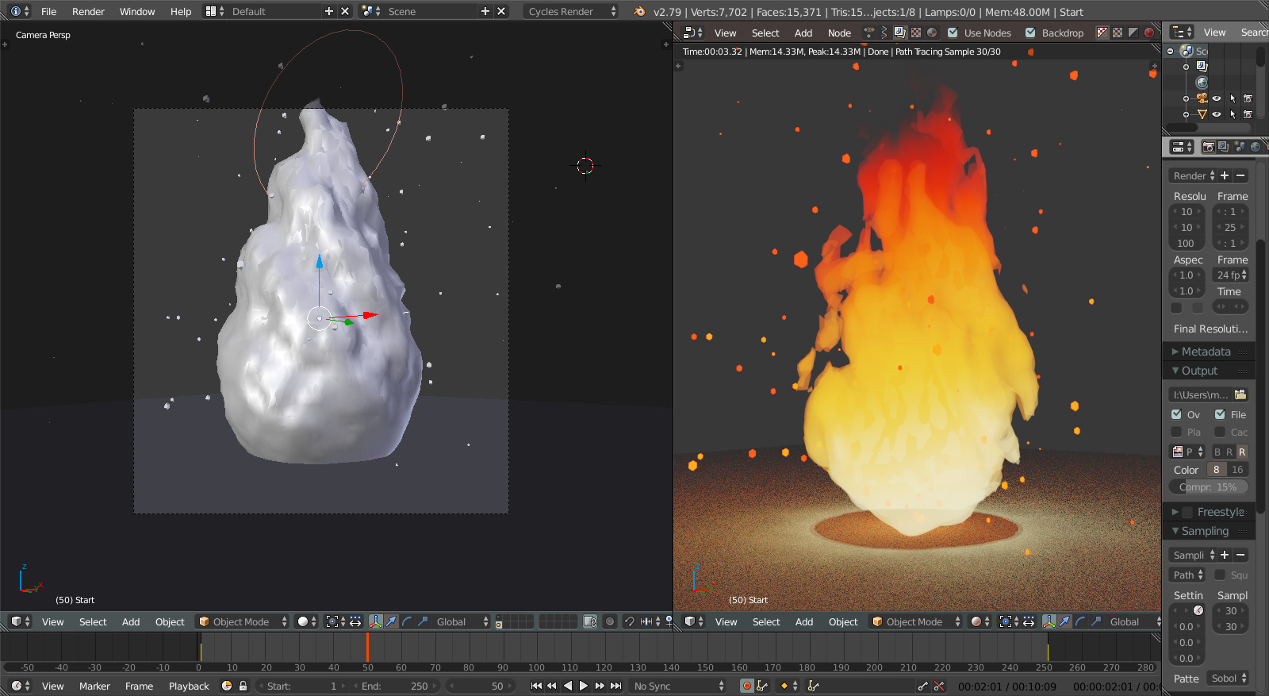Adjust the Compression 15% slider
This screenshot has width=1269, height=696.
(x=1208, y=486)
